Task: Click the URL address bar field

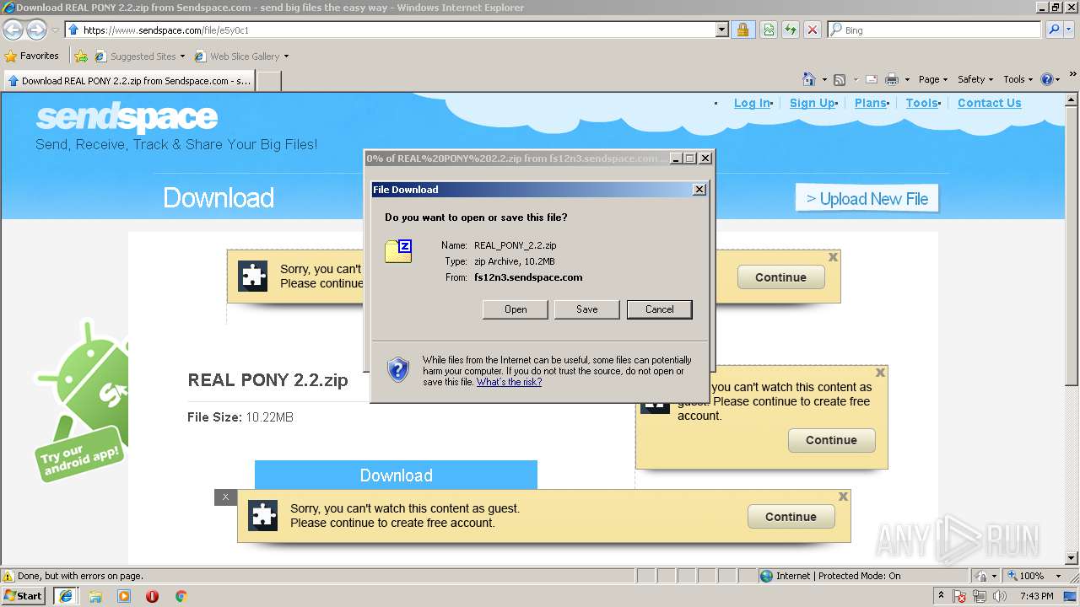Action: tap(390, 30)
